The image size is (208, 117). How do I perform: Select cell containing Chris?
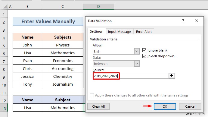(27, 68)
